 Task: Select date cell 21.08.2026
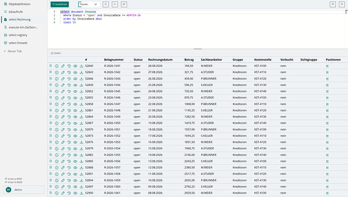(x=155, y=111)
